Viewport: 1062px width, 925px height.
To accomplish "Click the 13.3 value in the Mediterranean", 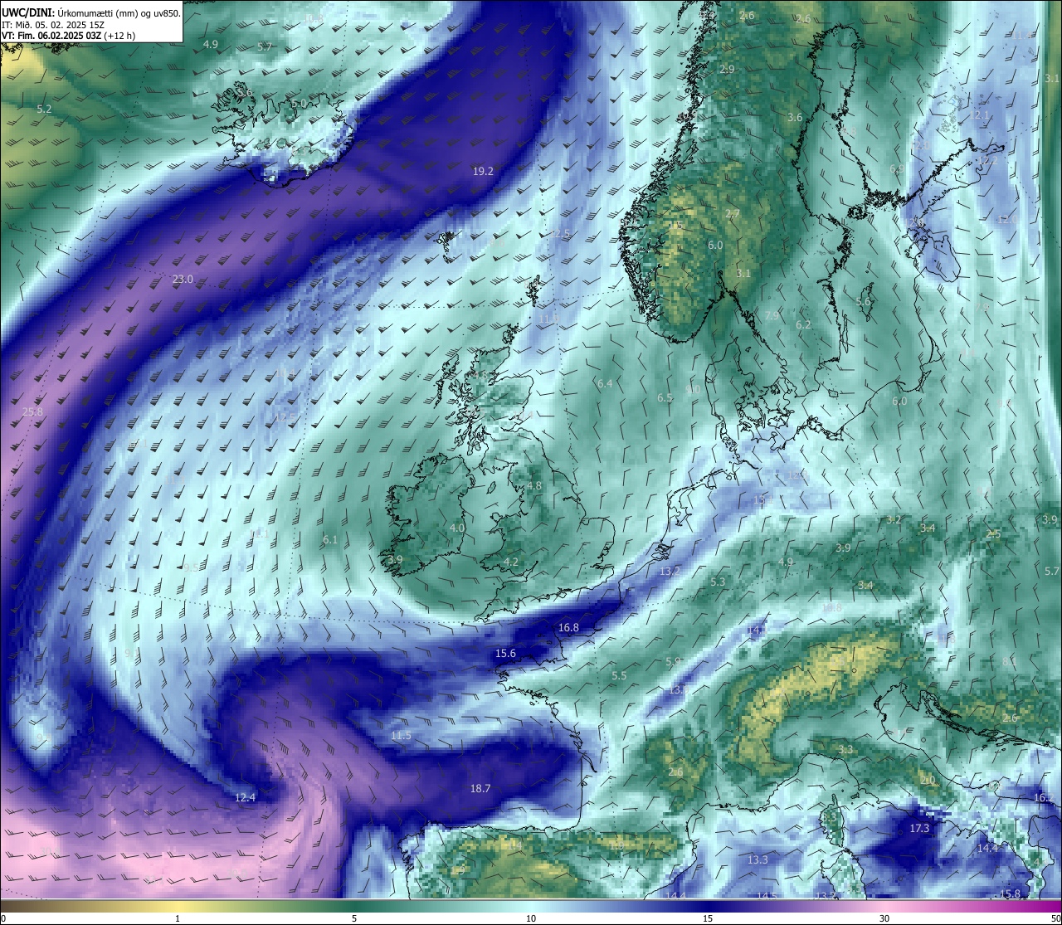I will click(x=758, y=859).
